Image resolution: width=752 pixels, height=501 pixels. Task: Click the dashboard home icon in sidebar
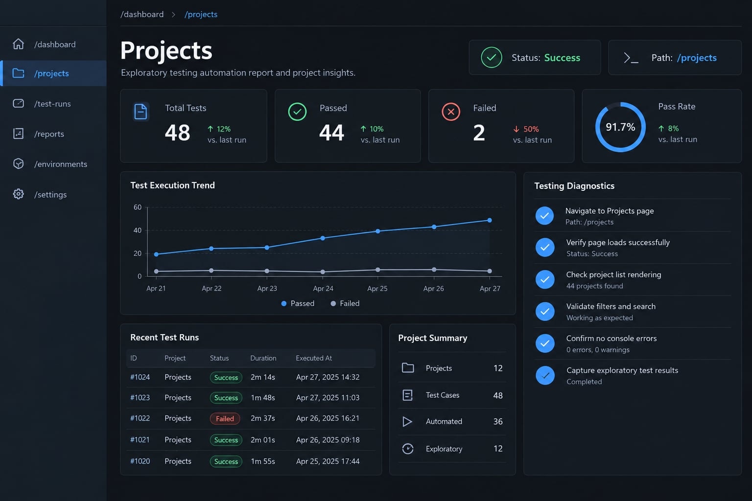(18, 44)
